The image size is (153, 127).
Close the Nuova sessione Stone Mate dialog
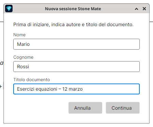tap(144, 8)
